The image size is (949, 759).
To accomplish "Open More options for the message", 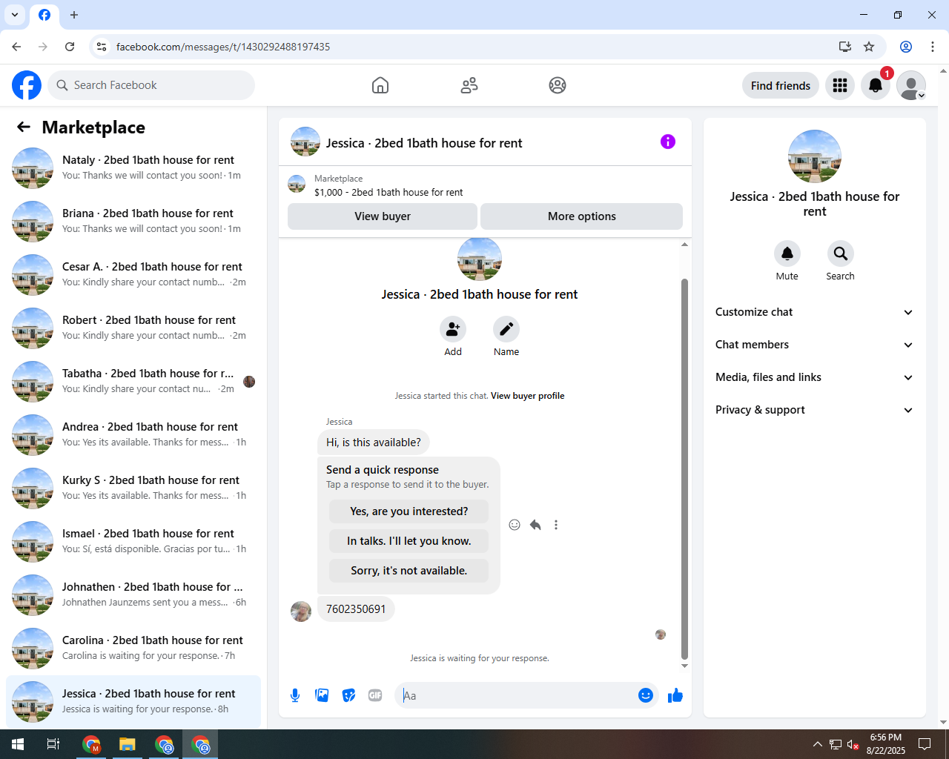I will 556,525.
